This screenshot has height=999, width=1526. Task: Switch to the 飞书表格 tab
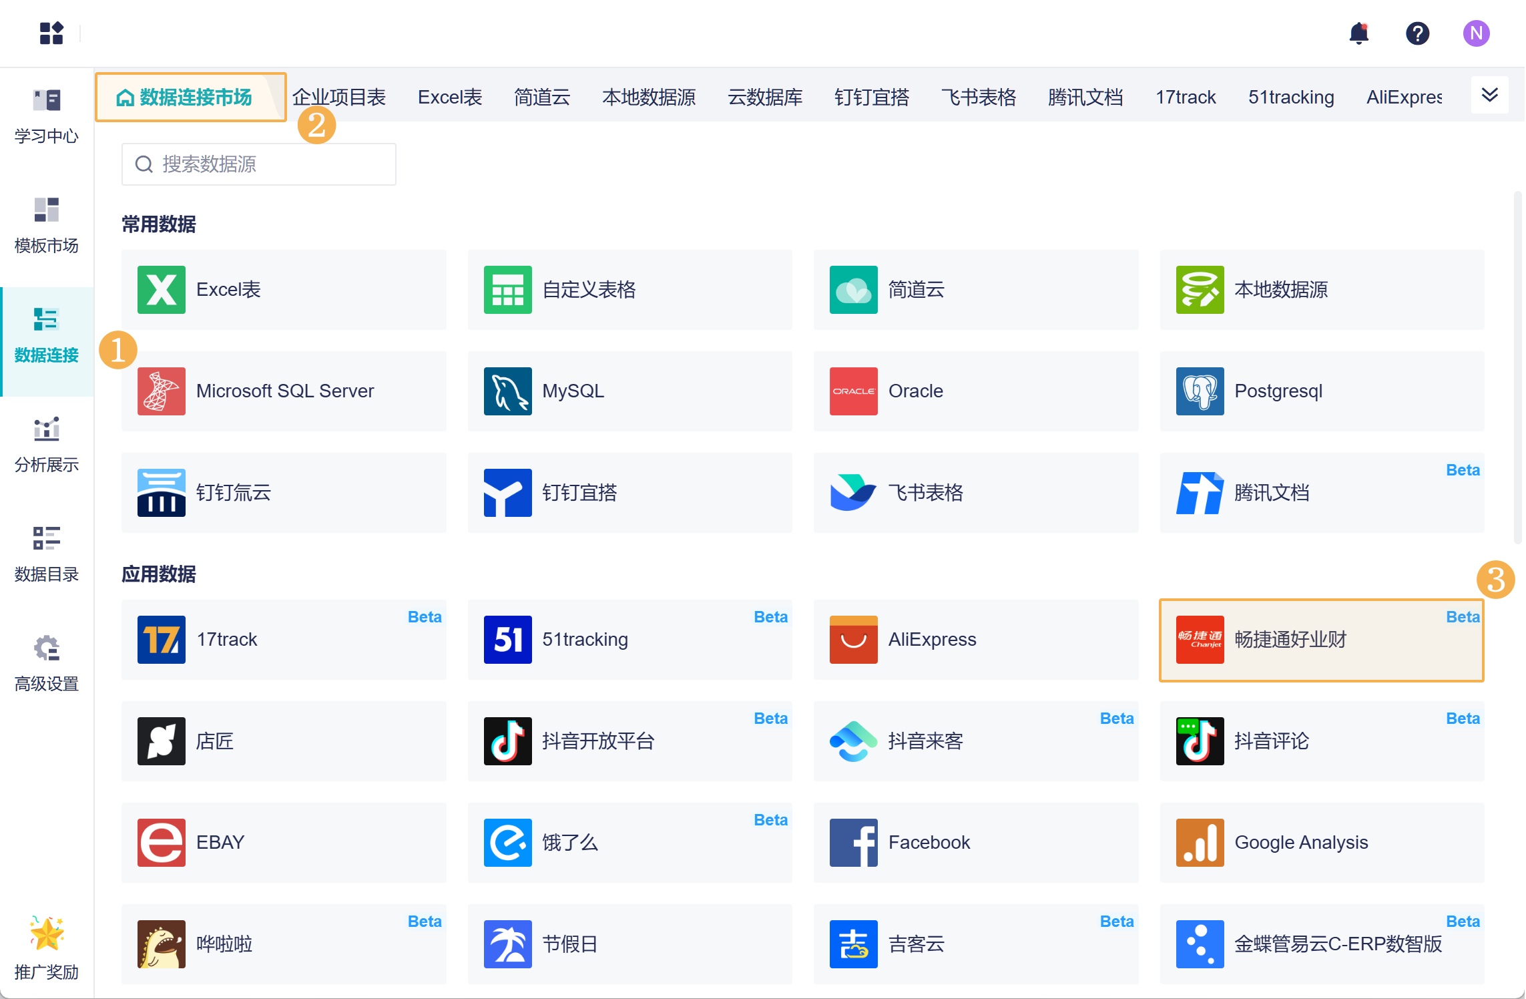pos(978,97)
